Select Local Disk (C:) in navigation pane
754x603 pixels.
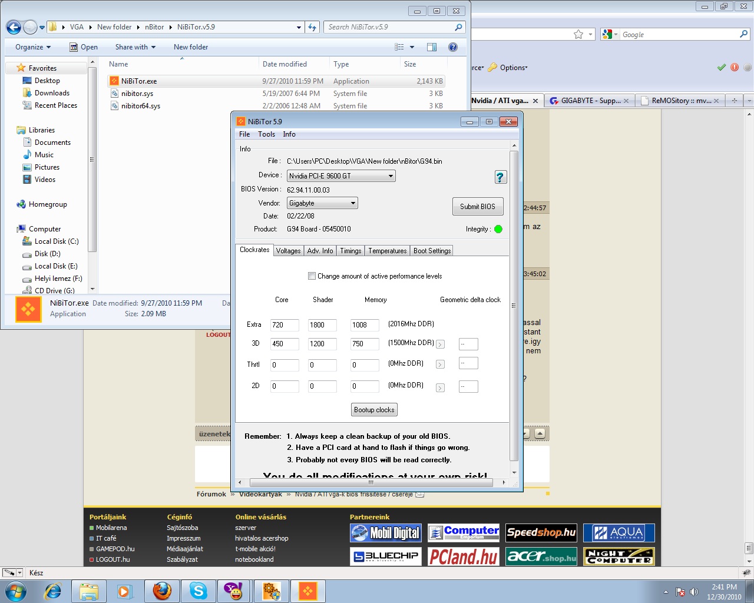tap(57, 241)
